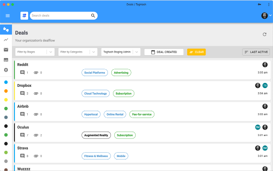Open the three-dot menu in title bar
The width and height of the screenshot is (273, 171).
269,5
